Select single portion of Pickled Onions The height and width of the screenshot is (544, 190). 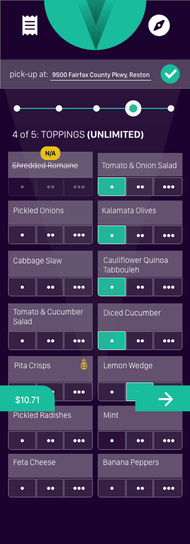[x=22, y=235]
